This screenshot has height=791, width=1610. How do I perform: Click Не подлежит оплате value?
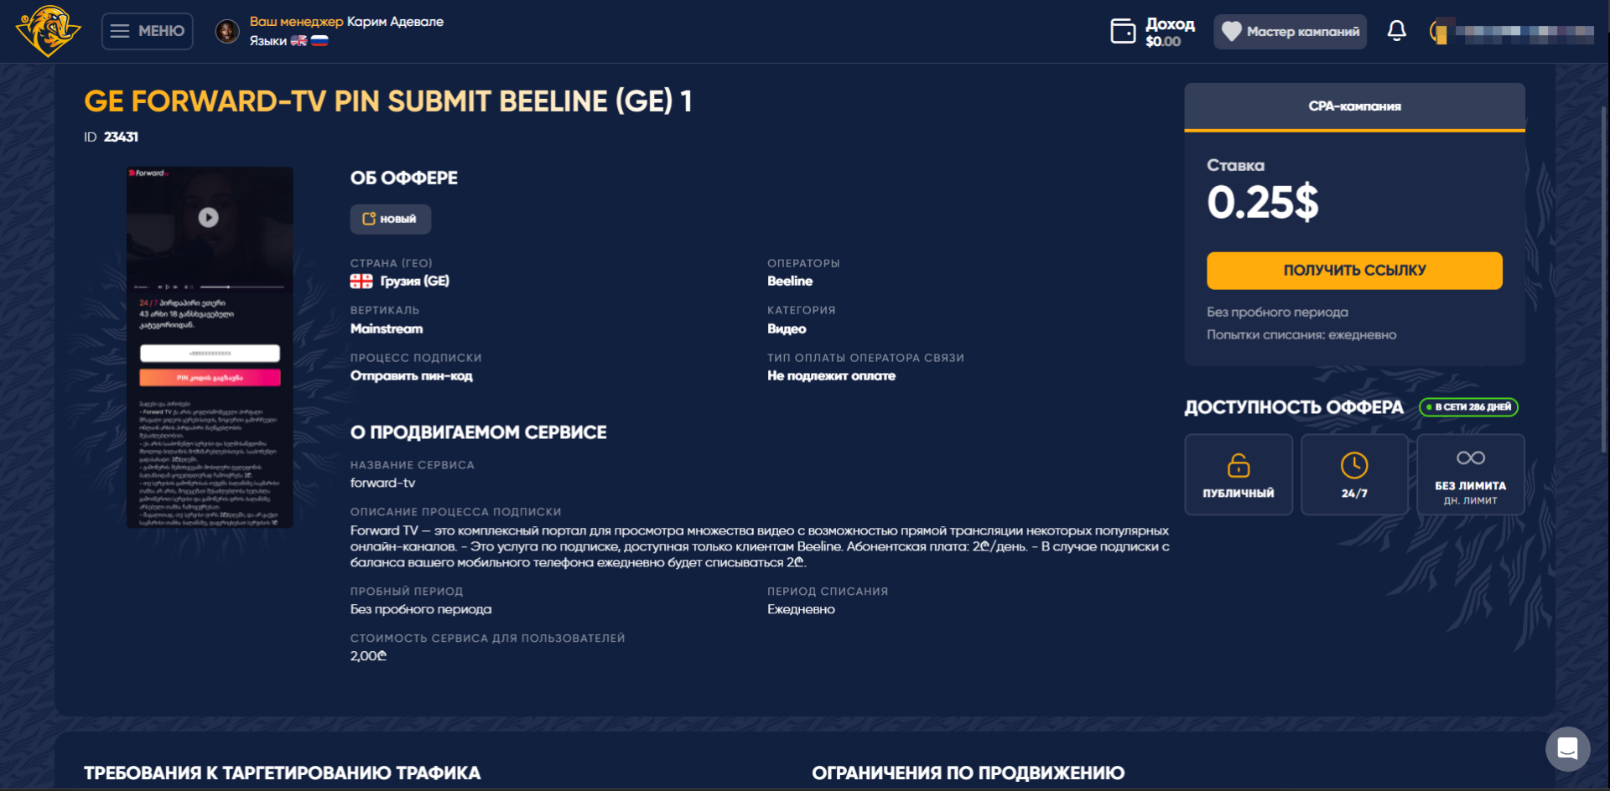tap(831, 376)
